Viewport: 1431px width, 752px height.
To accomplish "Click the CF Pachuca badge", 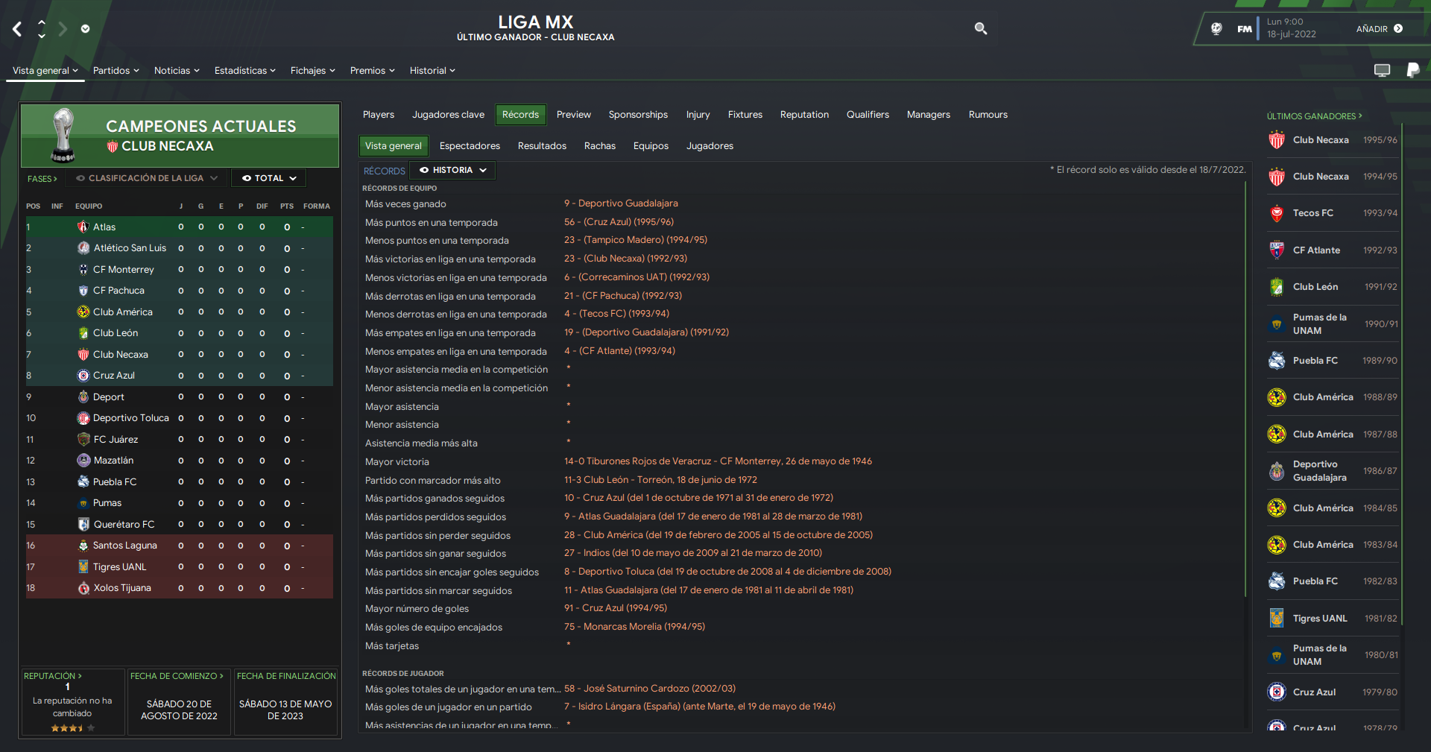I will click(83, 291).
